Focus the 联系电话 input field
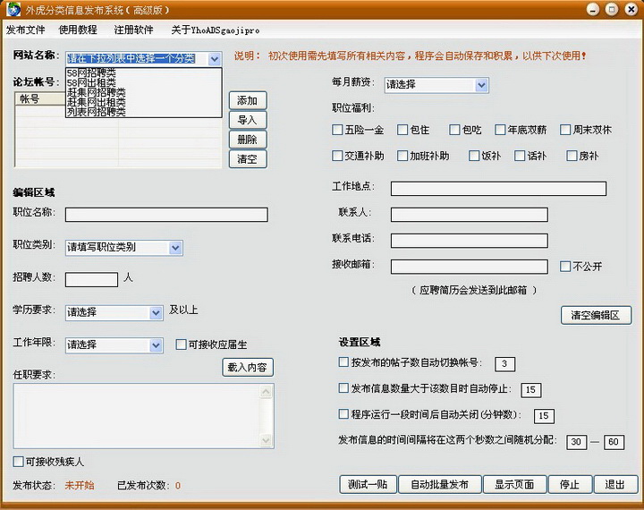This screenshot has width=644, height=510. click(x=470, y=241)
